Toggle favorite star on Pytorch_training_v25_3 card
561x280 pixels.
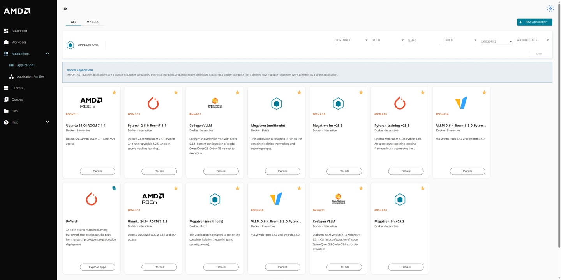[423, 92]
